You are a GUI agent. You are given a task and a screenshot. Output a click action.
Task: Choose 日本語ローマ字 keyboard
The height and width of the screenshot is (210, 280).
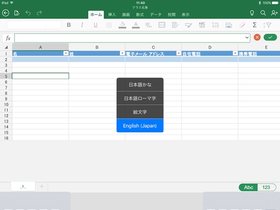(x=140, y=98)
